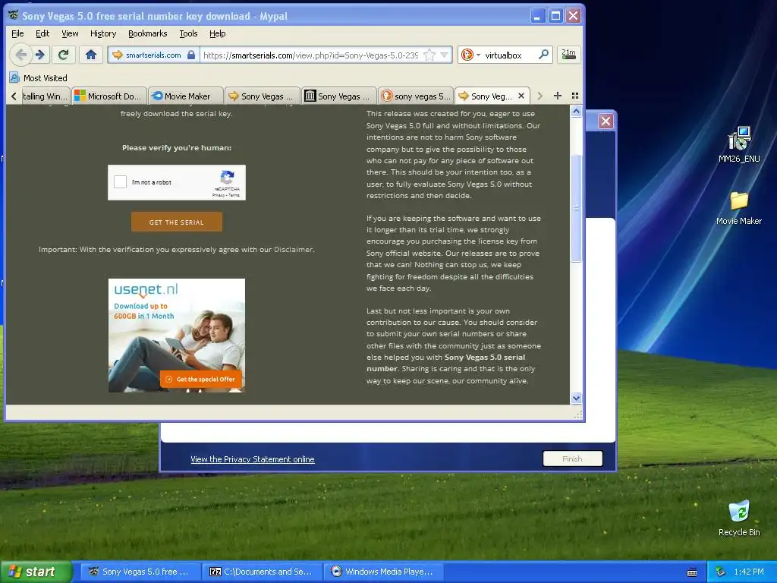Click Finish in the background installer window

(573, 459)
